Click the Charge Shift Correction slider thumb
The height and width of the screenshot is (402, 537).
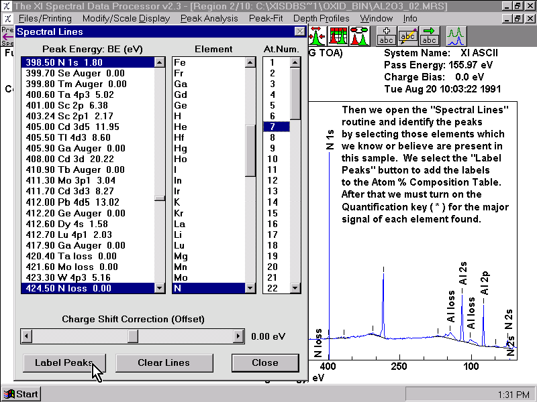[133, 336]
